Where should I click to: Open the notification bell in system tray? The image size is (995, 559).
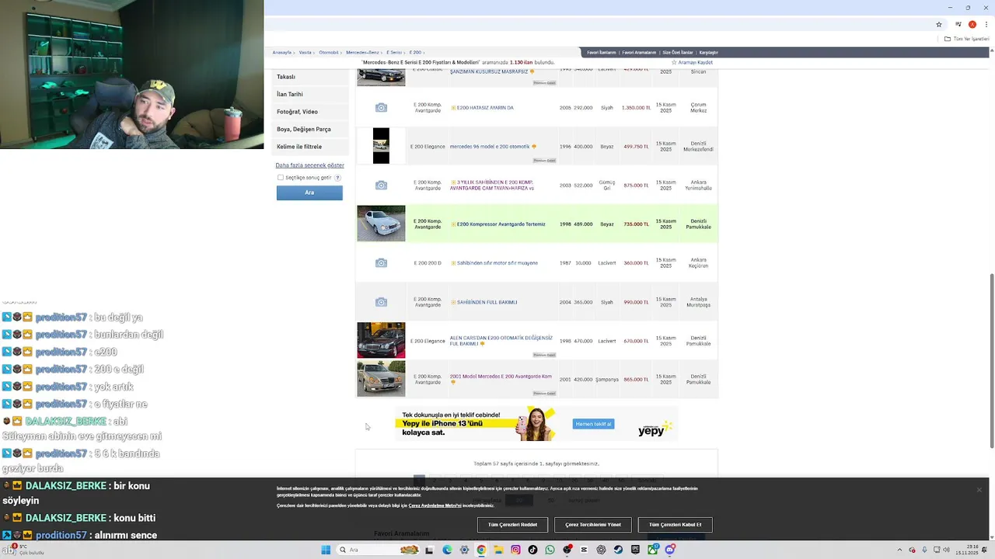984,550
